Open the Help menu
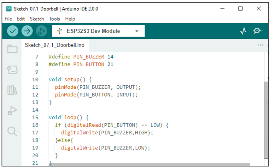Viewport: 271px width, 168px height. tap(70, 19)
